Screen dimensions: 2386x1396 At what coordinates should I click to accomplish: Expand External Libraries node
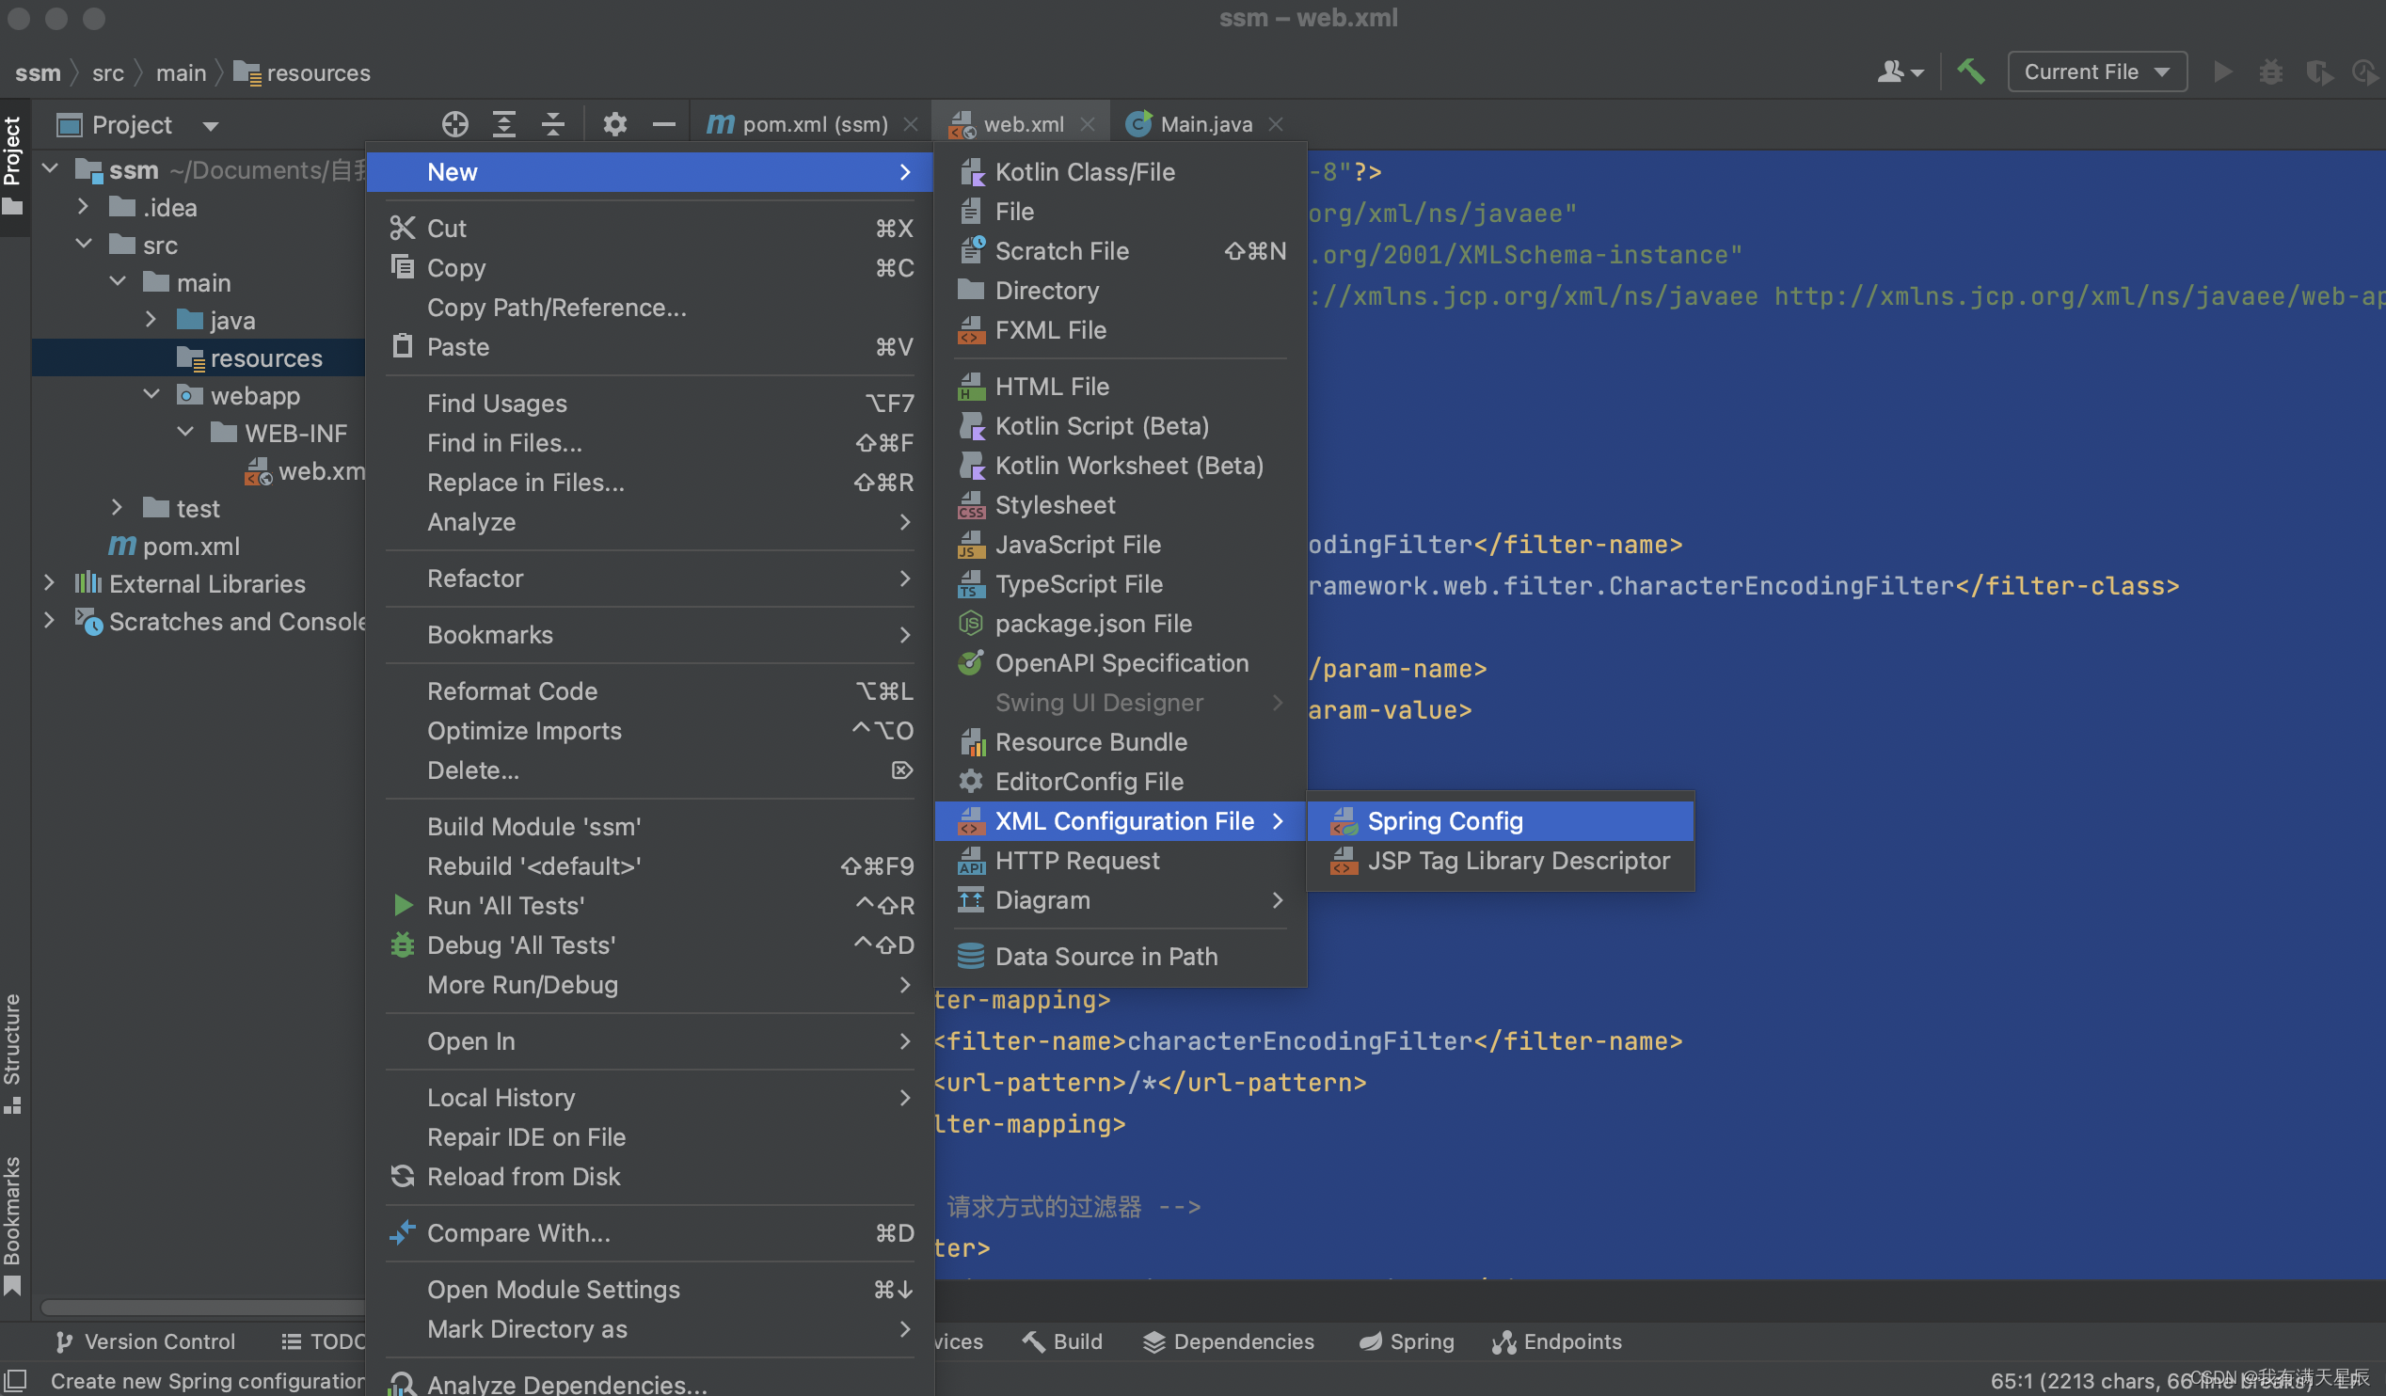click(x=50, y=583)
